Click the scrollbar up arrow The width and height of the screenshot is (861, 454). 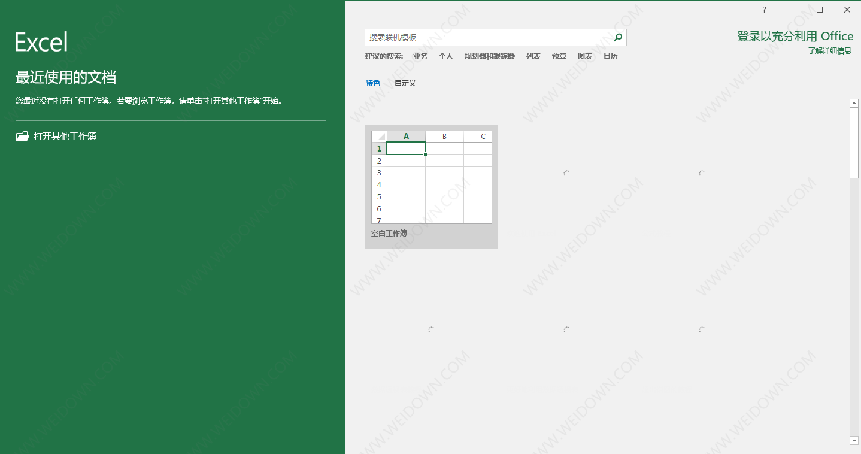[x=854, y=104]
